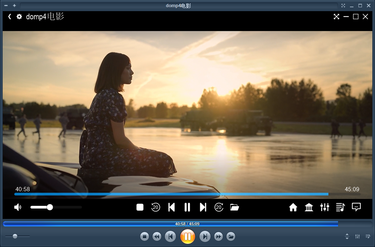Toggle the playlist panel icon at bottom-right corner
Image resolution: width=375 pixels, height=247 pixels.
(368, 236)
